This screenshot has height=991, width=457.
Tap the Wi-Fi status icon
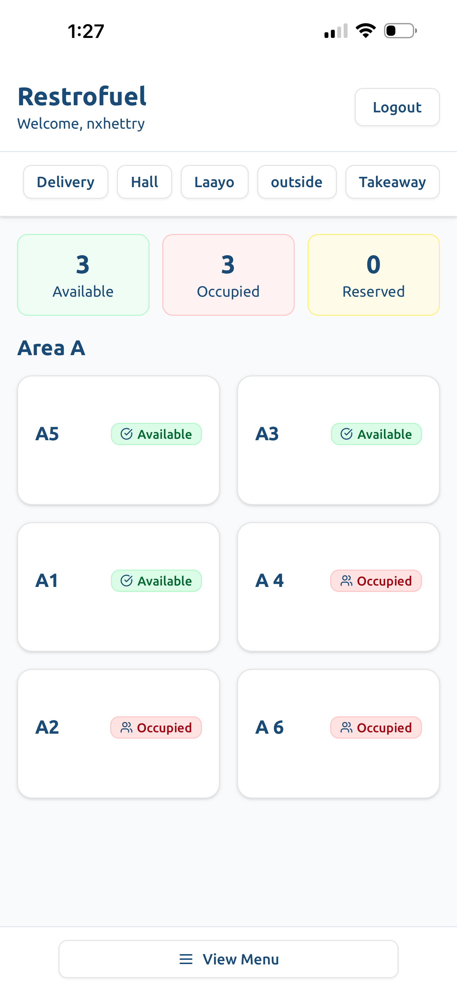[x=366, y=30]
